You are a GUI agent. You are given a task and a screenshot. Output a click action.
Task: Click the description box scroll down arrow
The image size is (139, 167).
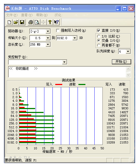pos(128,75)
